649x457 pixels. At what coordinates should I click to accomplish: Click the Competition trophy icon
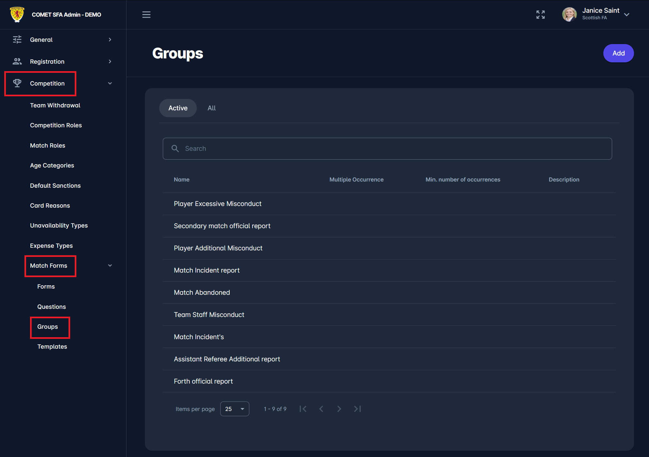[17, 83]
